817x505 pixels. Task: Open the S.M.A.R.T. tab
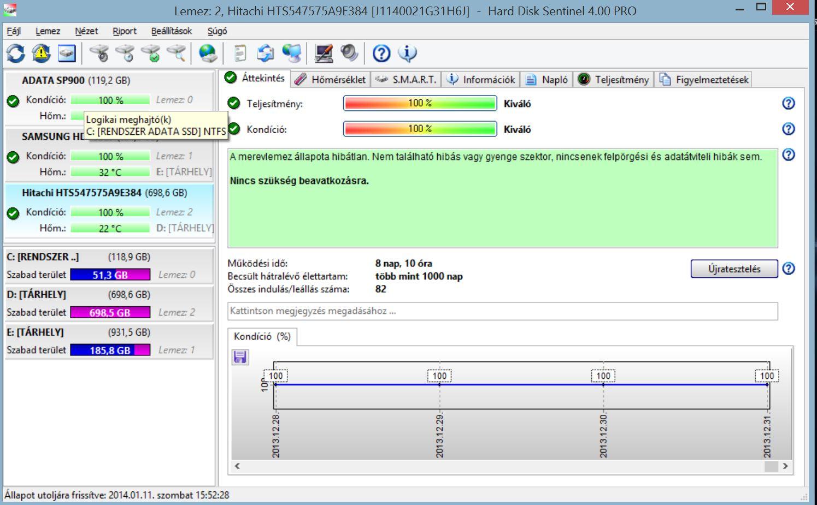coord(407,79)
